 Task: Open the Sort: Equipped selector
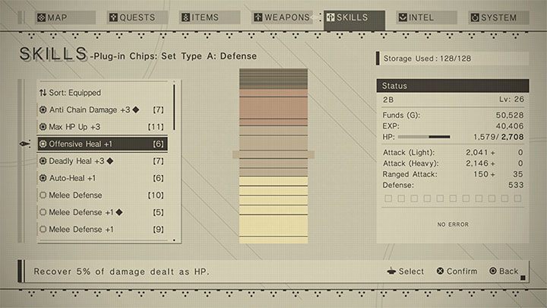point(76,93)
